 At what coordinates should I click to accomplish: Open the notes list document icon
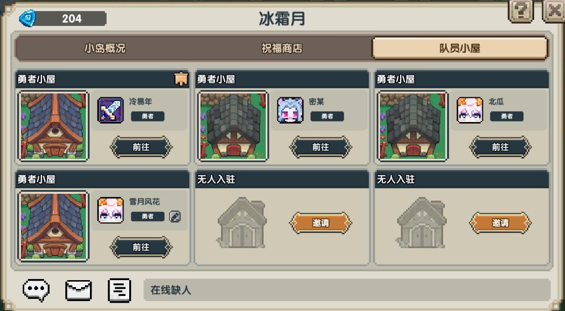(119, 290)
